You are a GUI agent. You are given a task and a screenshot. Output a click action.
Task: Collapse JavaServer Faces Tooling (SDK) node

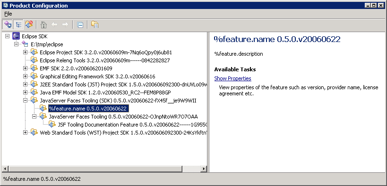tap(25, 101)
